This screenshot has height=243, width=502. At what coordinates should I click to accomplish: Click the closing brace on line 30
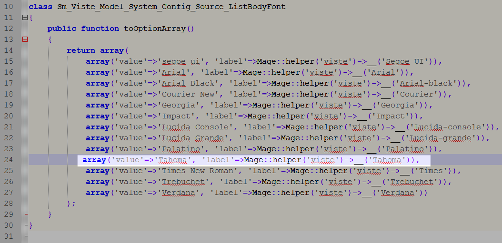click(x=31, y=225)
